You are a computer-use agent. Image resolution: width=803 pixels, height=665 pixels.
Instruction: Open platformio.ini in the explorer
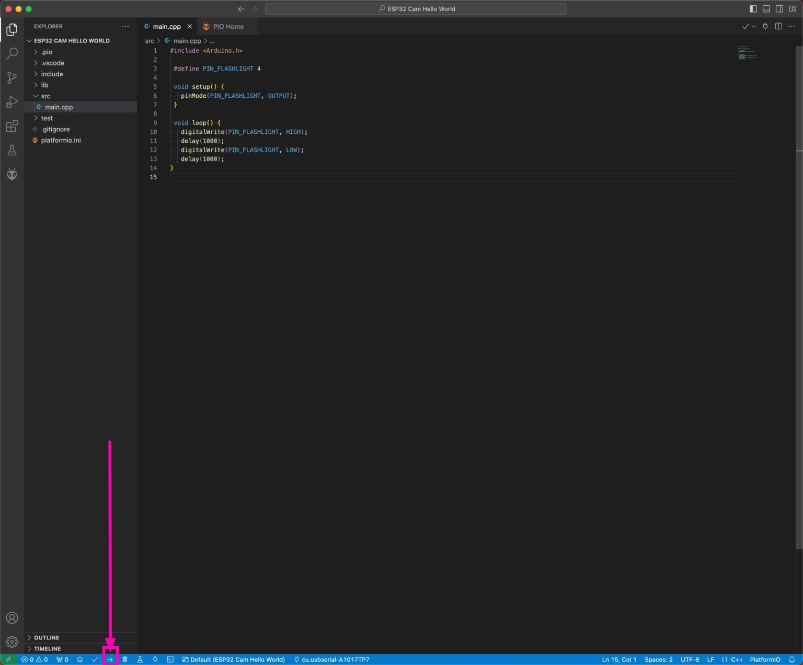61,141
